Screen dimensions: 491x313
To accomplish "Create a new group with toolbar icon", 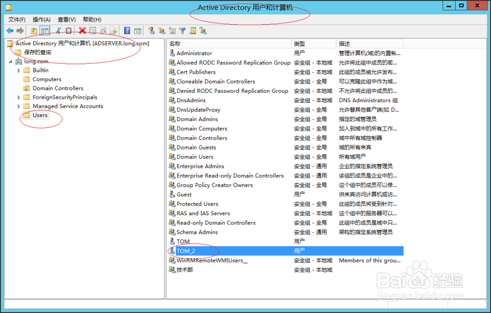I will [162, 30].
